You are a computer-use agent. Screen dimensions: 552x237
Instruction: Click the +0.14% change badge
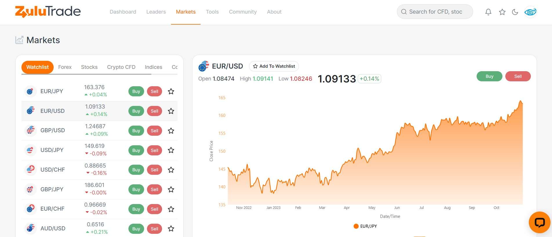[x=369, y=79]
